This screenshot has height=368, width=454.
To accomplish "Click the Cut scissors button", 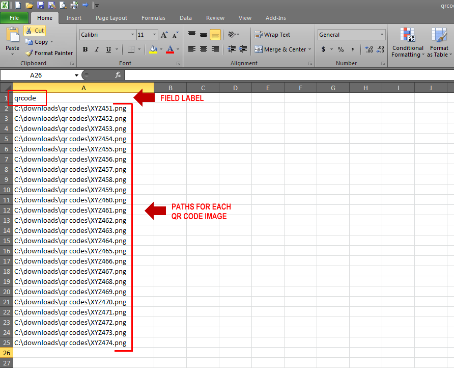I will pyautogui.click(x=35, y=31).
